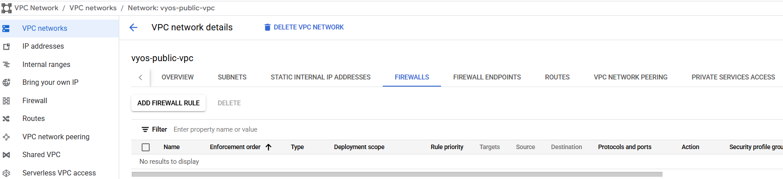The image size is (783, 179).
Task: Open the Routes tab
Action: (557, 77)
